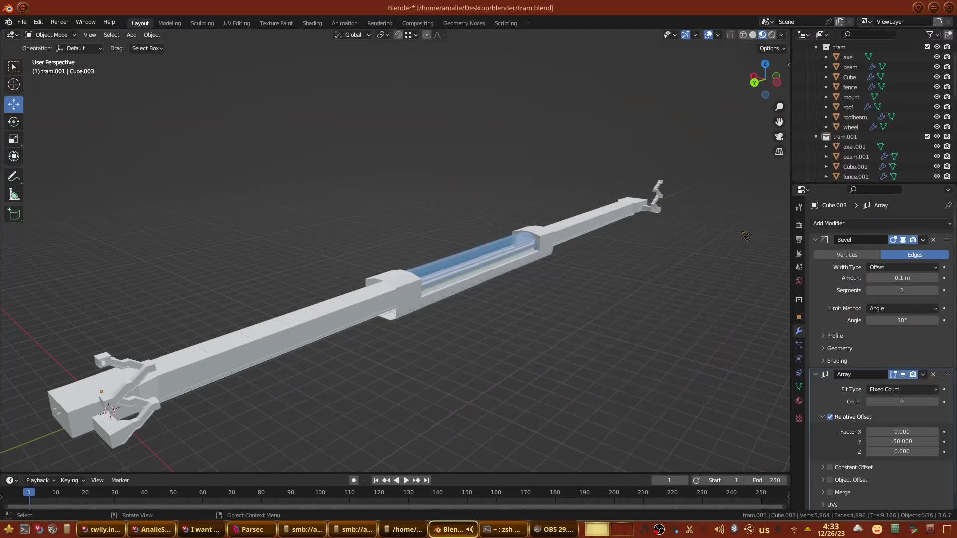Toggle camera view button in viewport
This screenshot has height=538, width=957.
coord(779,136)
